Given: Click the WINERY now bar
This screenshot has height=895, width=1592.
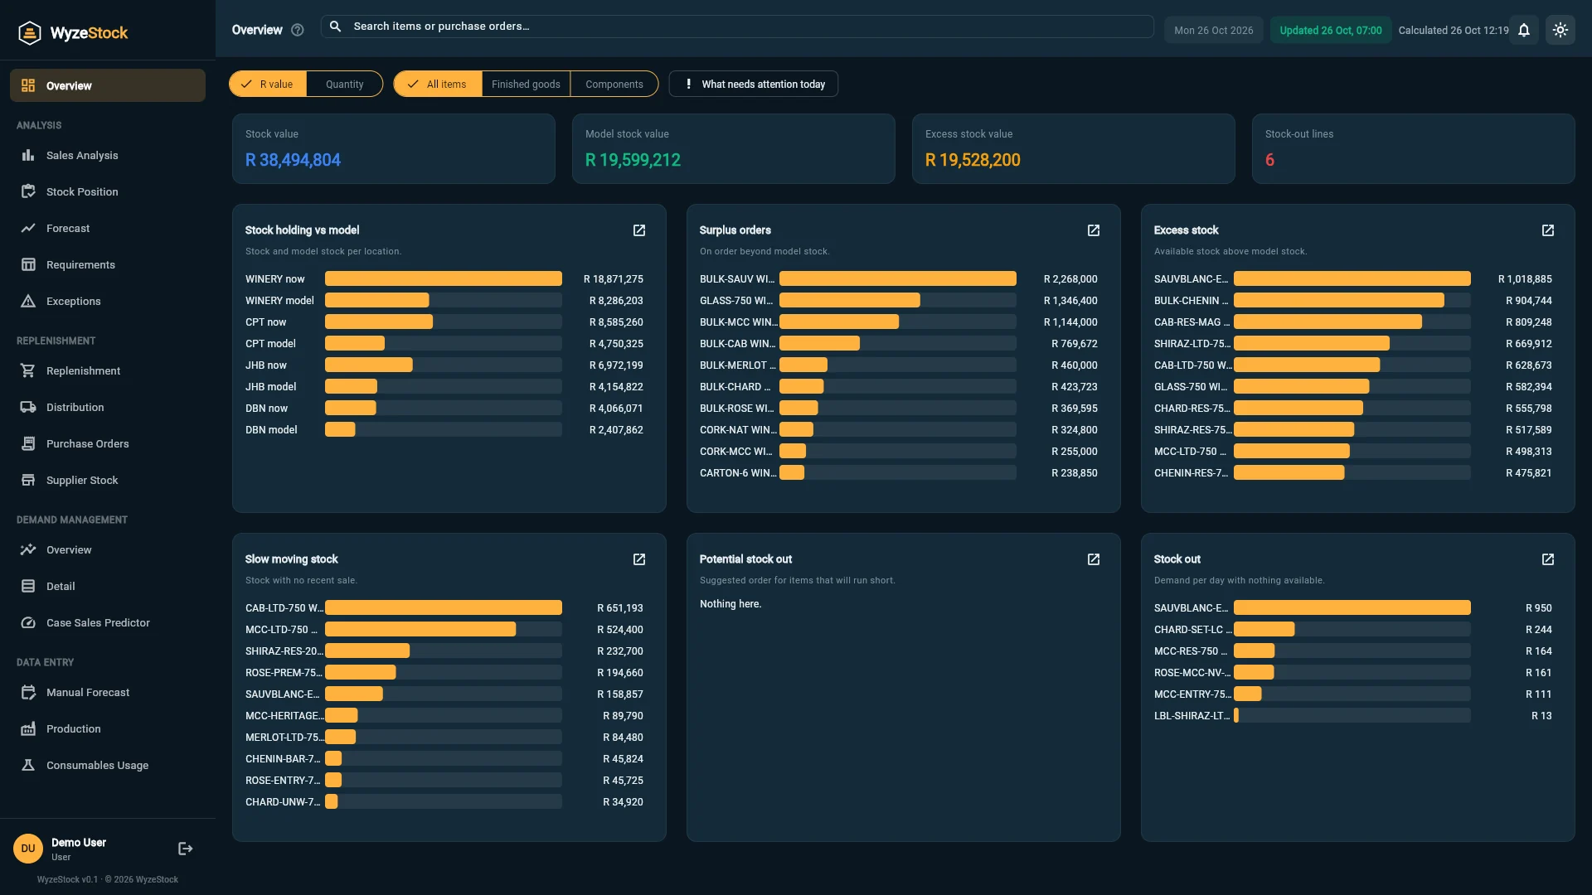Looking at the screenshot, I should click(444, 278).
